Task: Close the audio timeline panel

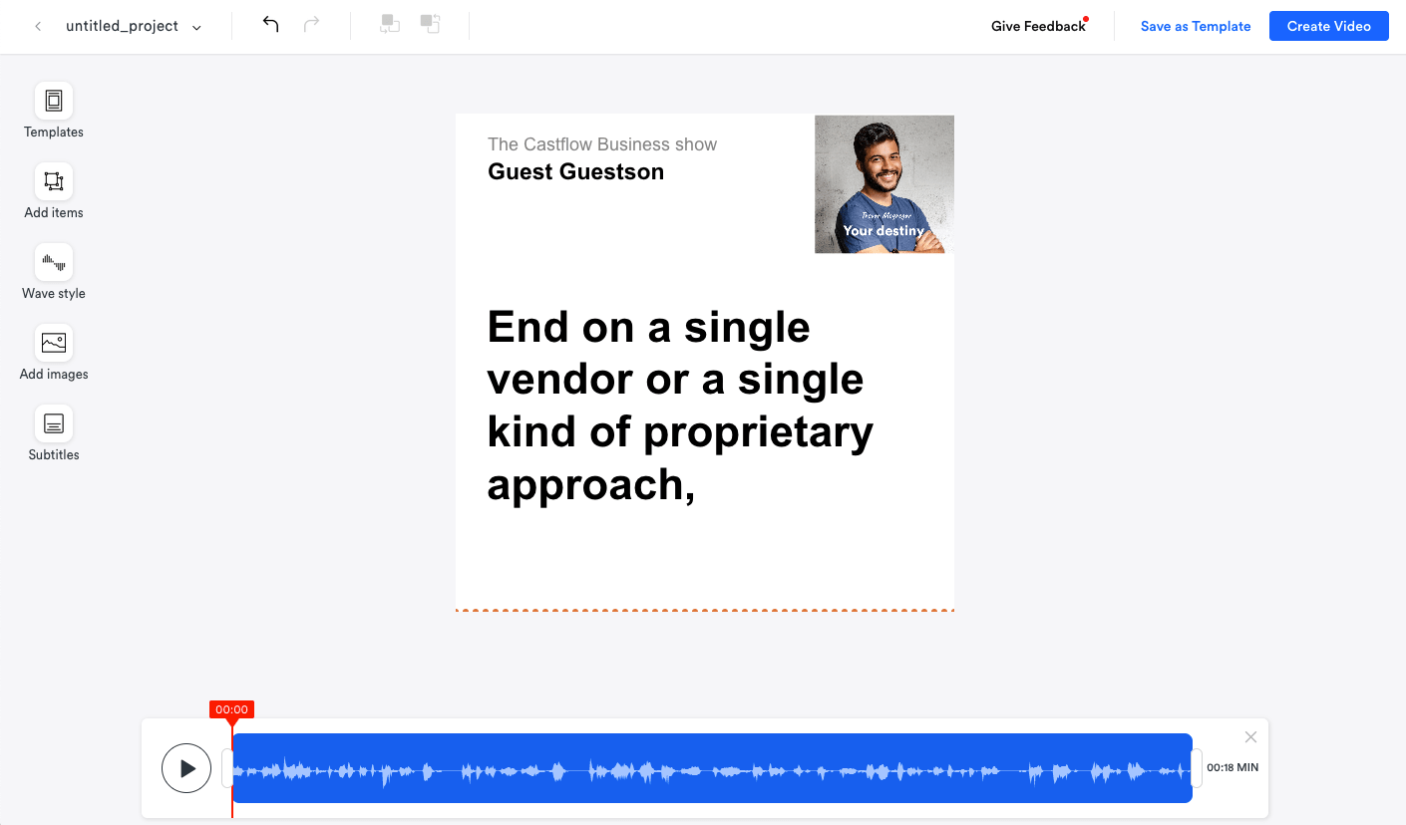Action: (1250, 737)
